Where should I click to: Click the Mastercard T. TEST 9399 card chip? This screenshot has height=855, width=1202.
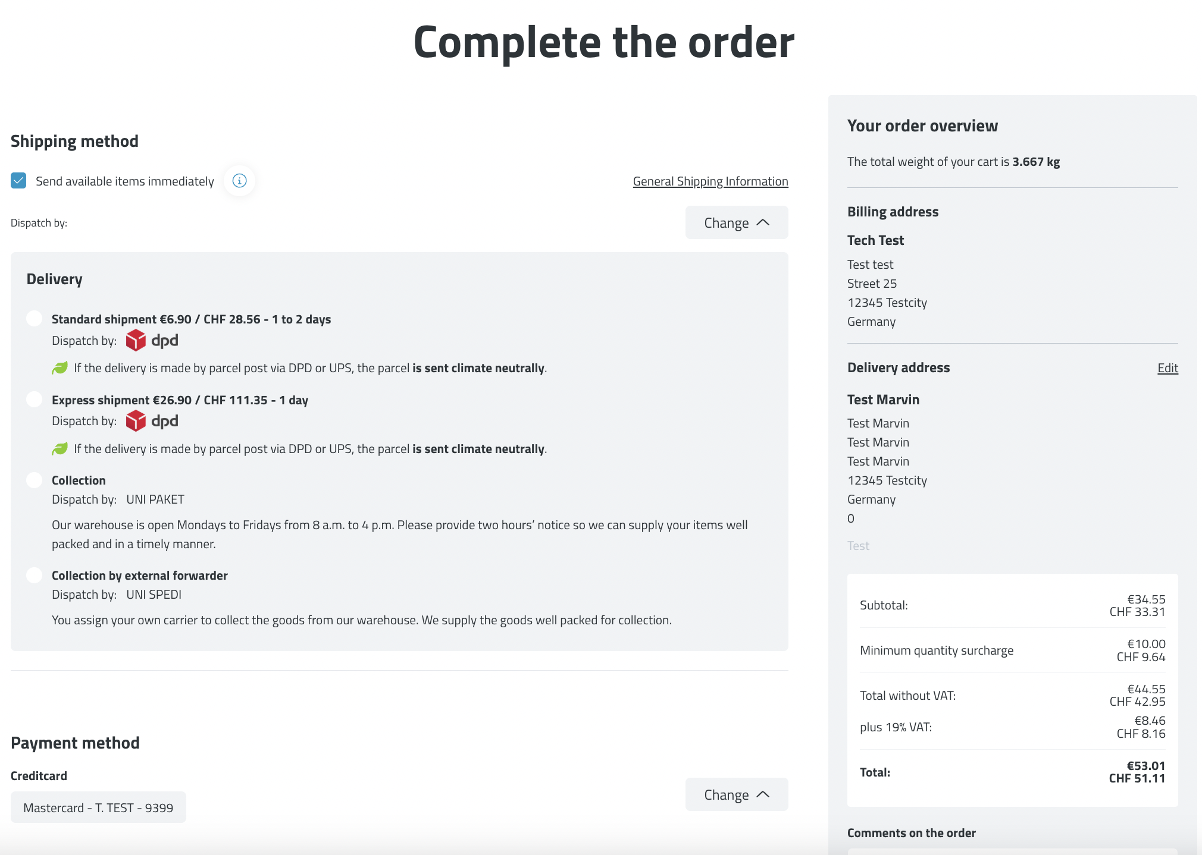[x=98, y=807]
